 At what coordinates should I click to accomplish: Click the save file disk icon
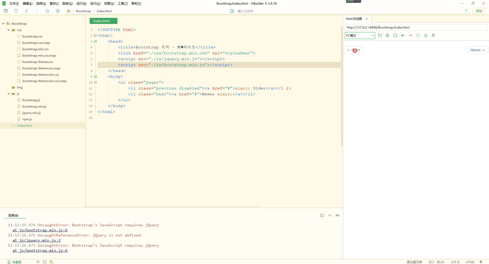coord(16,11)
